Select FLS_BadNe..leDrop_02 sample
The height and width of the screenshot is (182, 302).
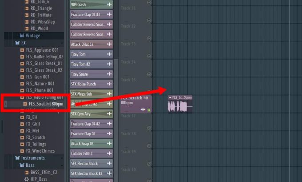(x=44, y=57)
